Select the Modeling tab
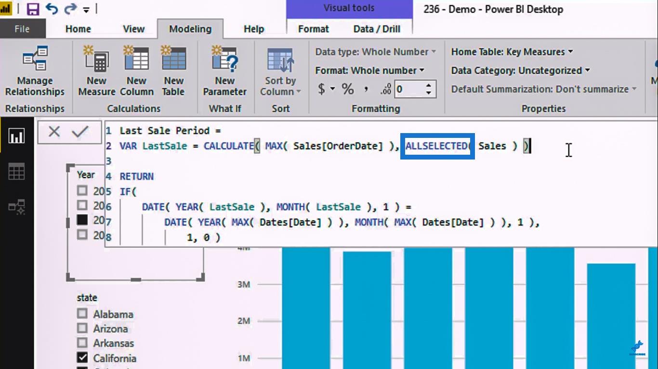658x369 pixels. (190, 29)
